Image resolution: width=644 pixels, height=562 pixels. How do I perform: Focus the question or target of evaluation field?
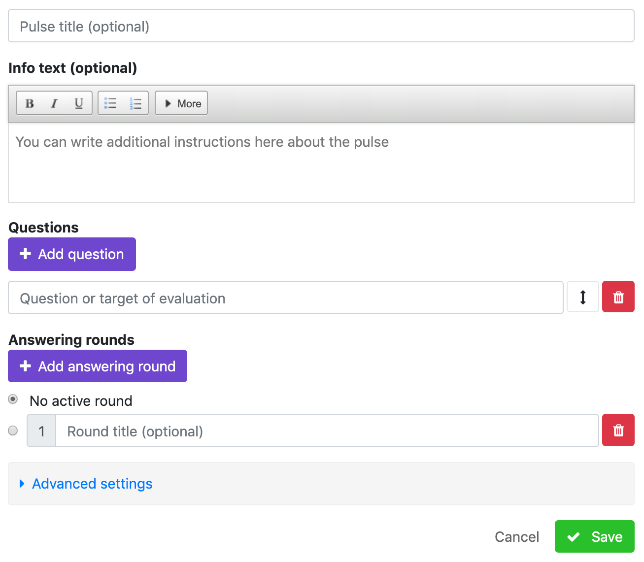click(286, 298)
